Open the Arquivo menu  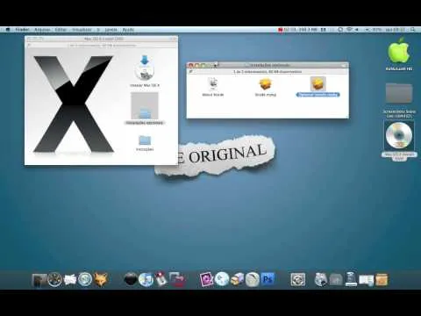point(42,30)
